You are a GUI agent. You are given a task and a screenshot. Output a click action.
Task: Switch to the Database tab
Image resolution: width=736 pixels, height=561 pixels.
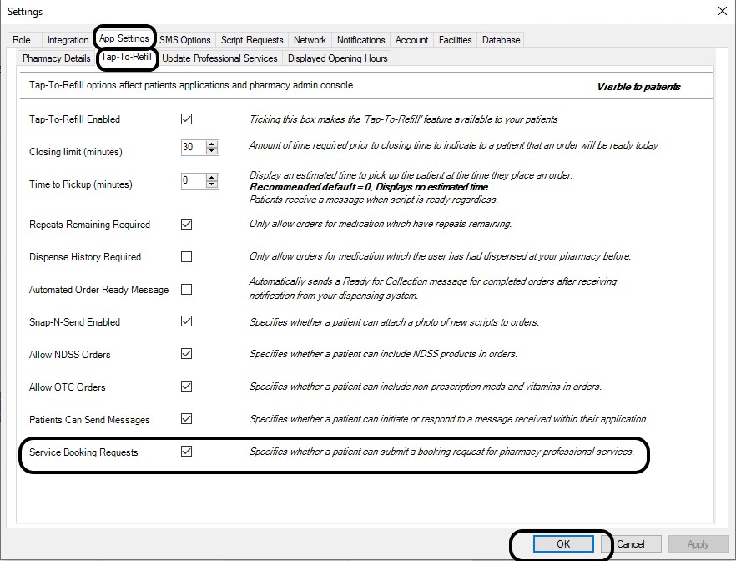[502, 40]
